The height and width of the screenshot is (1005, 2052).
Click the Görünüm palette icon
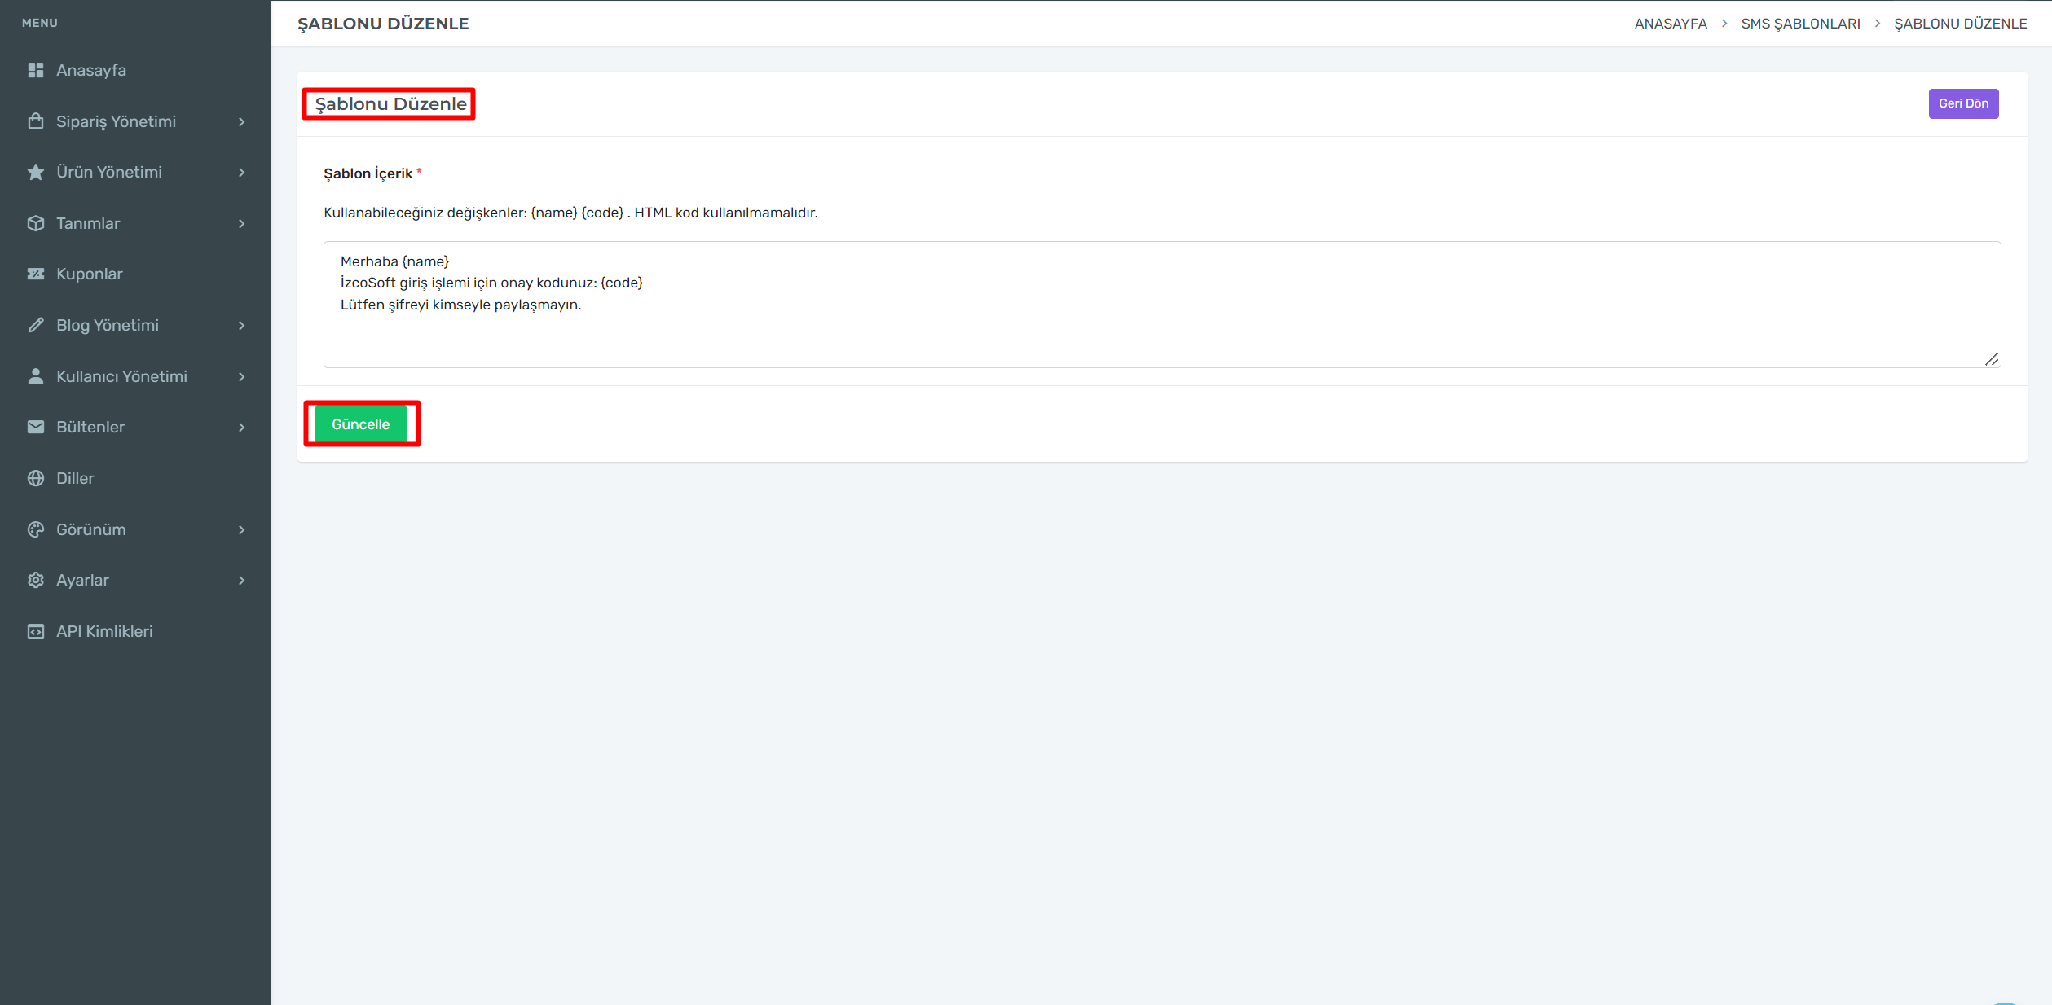pos(35,529)
